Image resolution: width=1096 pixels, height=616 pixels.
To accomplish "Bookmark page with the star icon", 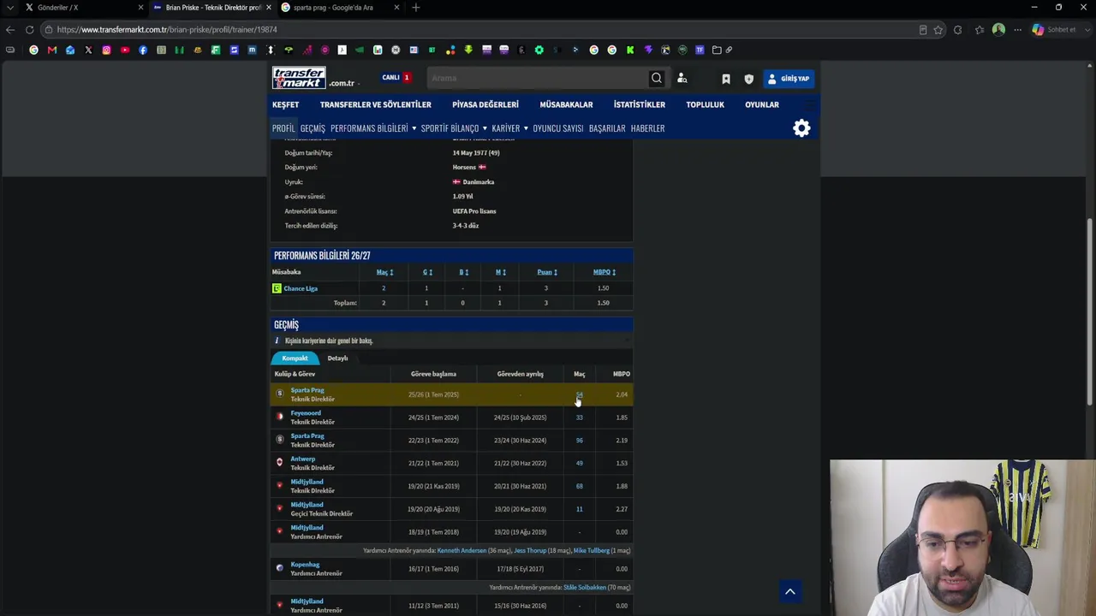I will pos(938,30).
